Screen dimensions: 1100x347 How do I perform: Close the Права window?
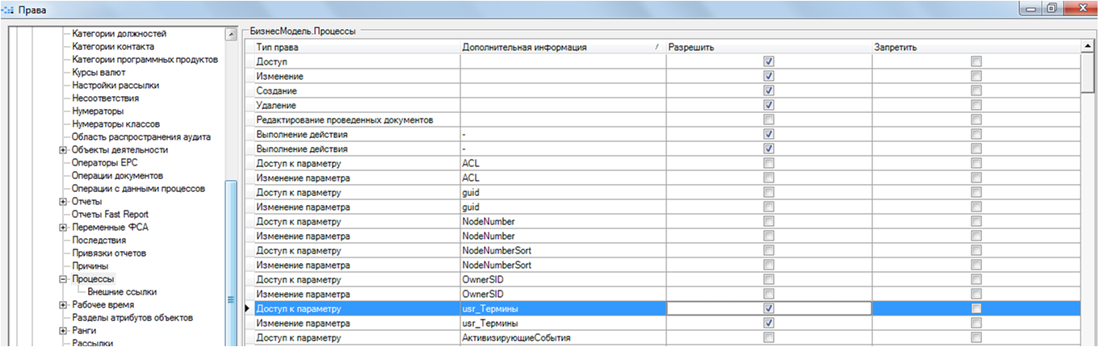[1080, 9]
